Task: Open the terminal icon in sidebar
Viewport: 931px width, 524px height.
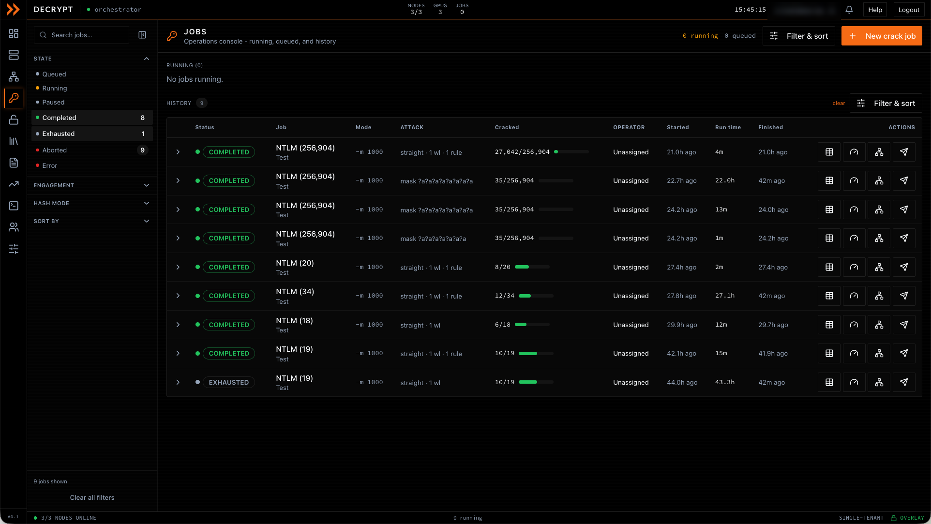Action: [x=14, y=206]
